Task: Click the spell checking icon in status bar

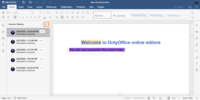Action: pos(154,98)
